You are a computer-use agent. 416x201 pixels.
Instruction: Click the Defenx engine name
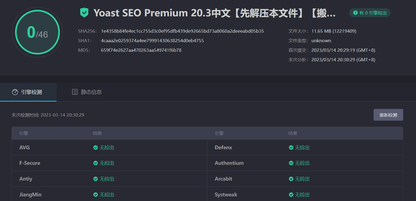[x=223, y=148]
